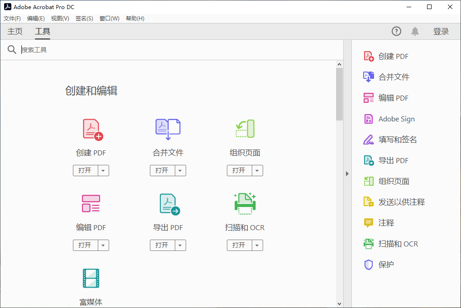Click 打开 button under 扫描和 OCR
461x308 pixels.
(239, 245)
